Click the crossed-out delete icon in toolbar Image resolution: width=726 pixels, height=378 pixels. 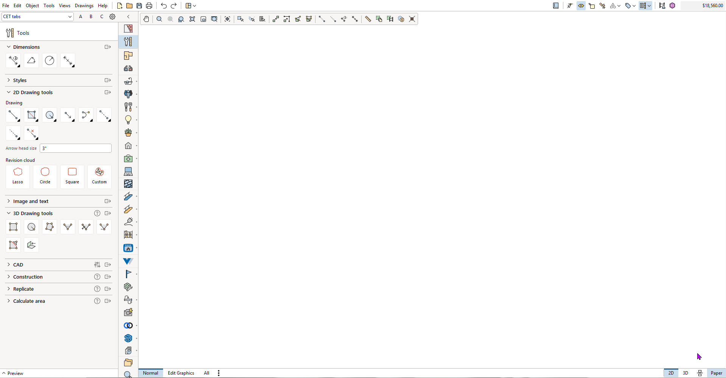pos(412,19)
